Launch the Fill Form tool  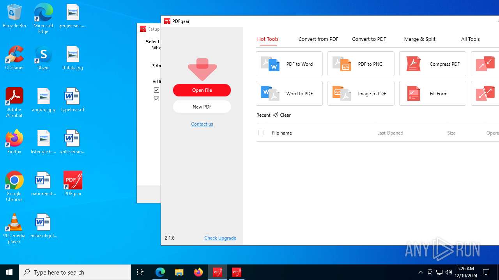coord(433,93)
